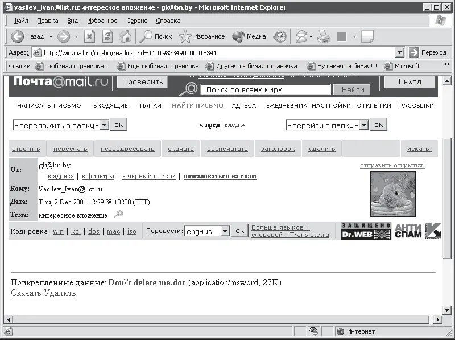Click OK next to eng-rus translation
455x340 pixels.
239,231
